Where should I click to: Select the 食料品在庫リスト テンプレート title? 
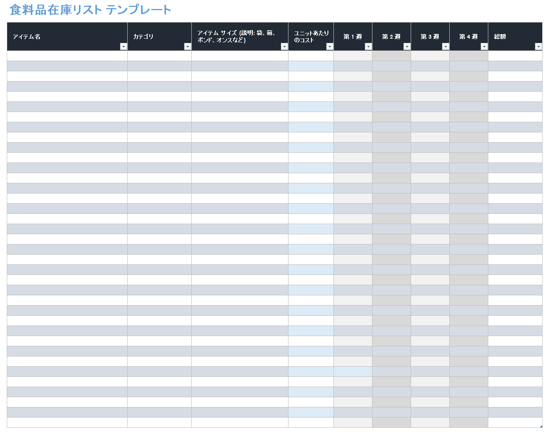coord(90,10)
